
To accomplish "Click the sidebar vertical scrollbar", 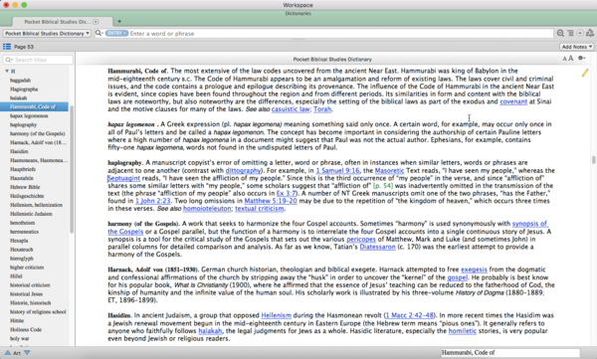I will 72,169.
